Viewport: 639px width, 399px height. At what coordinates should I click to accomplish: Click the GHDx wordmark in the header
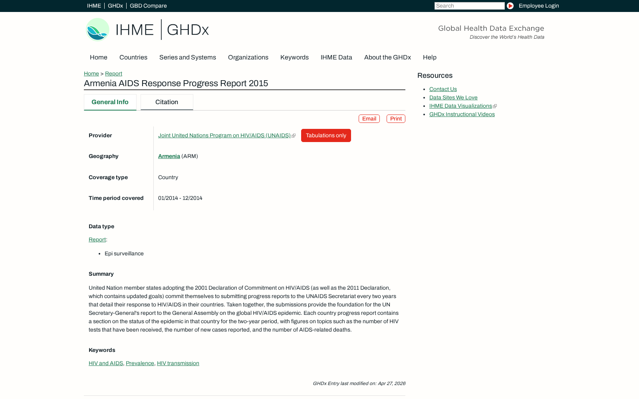188,30
